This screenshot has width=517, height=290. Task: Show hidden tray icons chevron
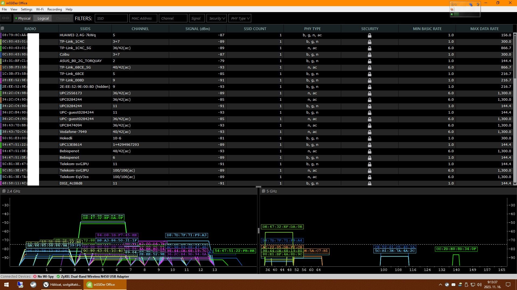(x=440, y=285)
